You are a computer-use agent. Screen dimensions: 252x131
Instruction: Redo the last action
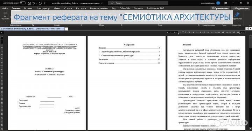[40, 3]
